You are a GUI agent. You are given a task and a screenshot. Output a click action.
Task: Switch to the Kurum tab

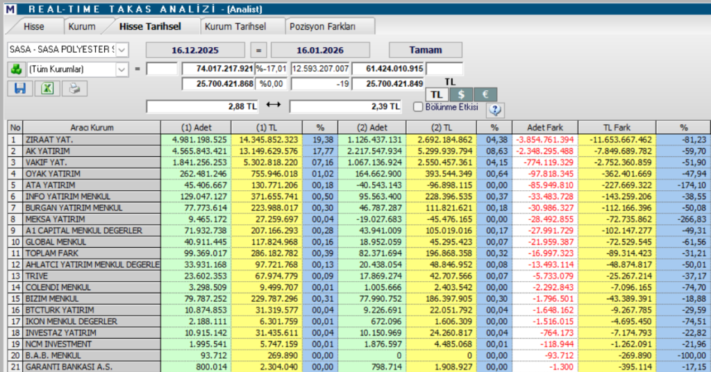pos(82,26)
